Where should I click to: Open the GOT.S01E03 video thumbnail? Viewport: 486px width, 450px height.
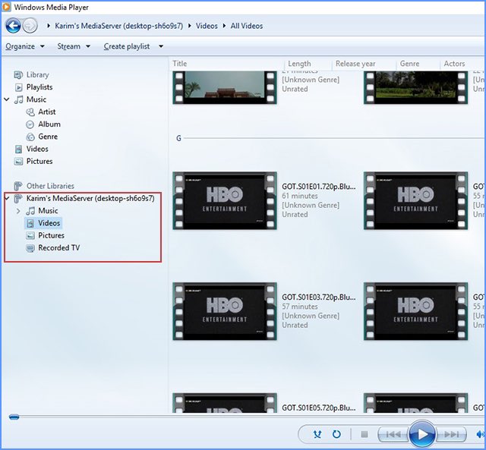click(225, 311)
